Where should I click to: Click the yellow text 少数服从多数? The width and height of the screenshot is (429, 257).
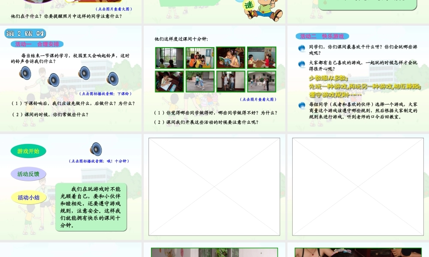click(x=329, y=78)
